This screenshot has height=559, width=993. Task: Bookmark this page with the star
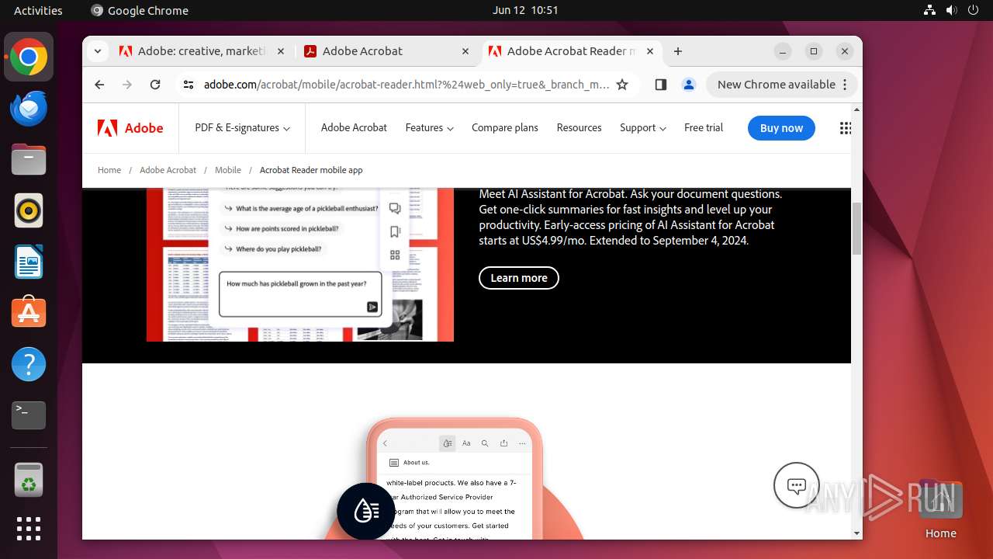pyautogui.click(x=622, y=85)
